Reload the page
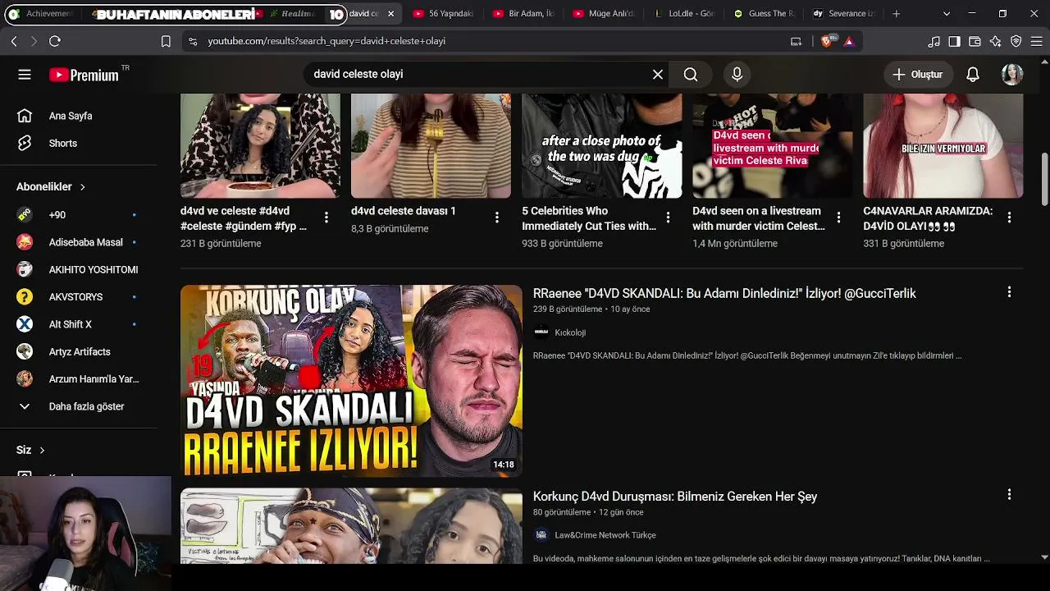The width and height of the screenshot is (1050, 591). tap(55, 41)
